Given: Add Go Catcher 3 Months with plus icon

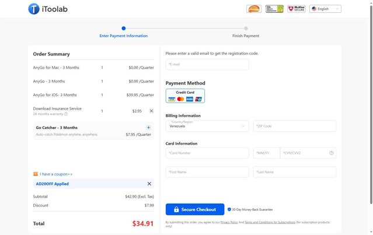Looking at the screenshot, I should point(148,128).
